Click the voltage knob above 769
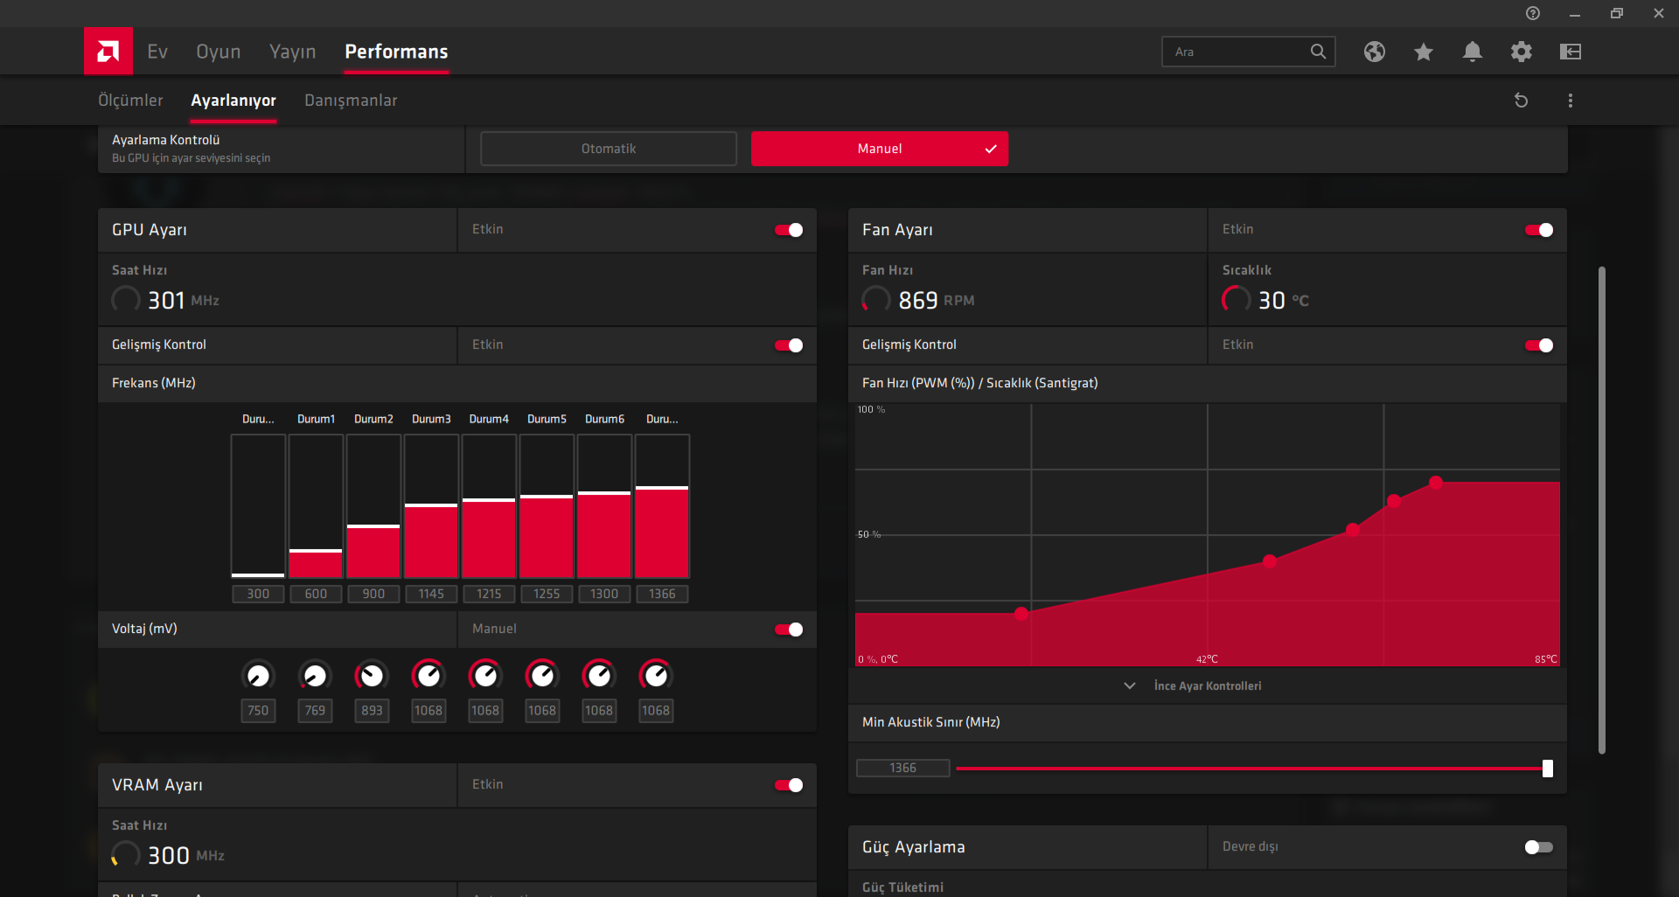 click(x=315, y=676)
